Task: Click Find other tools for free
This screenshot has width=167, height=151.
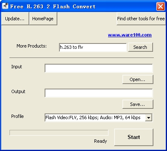Action: click(x=141, y=19)
